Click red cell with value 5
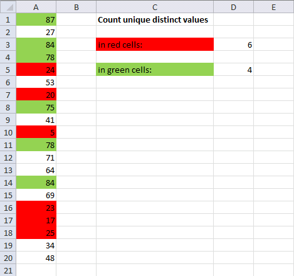Image resolution: width=294 pixels, height=276 pixels. [x=36, y=132]
